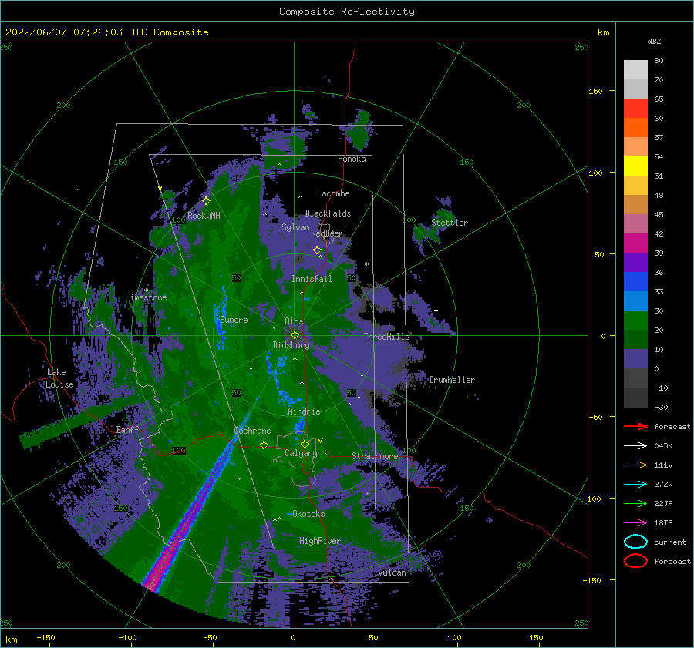This screenshot has height=648, width=694.
Task: Click the Banff label
Action: coord(127,429)
